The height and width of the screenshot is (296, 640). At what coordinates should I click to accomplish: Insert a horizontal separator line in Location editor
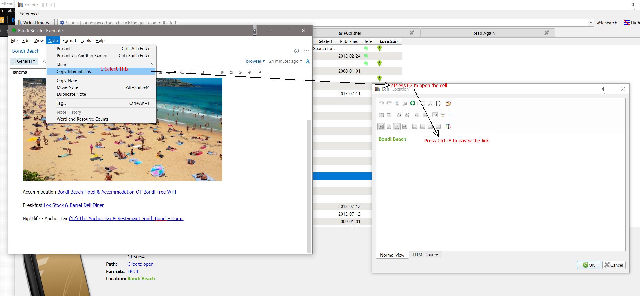[450, 115]
